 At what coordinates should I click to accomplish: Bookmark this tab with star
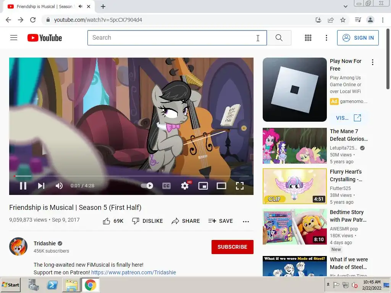[x=343, y=20]
